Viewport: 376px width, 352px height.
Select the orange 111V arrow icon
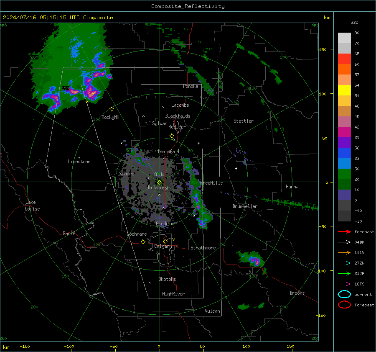(344, 252)
